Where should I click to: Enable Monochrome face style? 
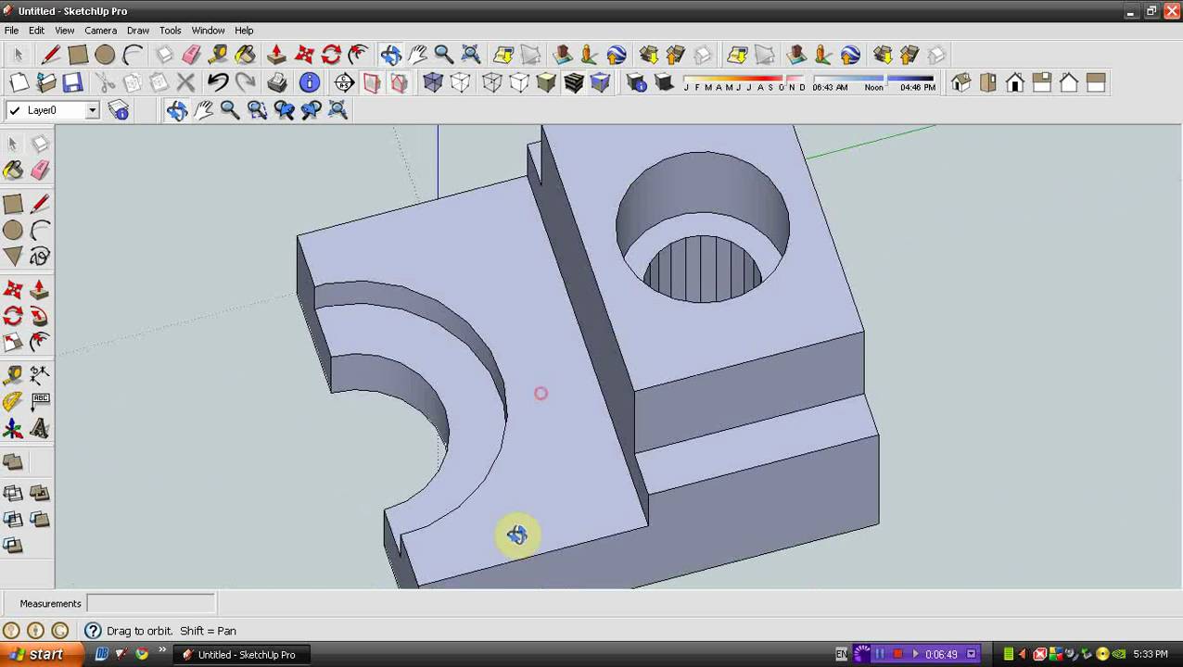pyautogui.click(x=600, y=83)
